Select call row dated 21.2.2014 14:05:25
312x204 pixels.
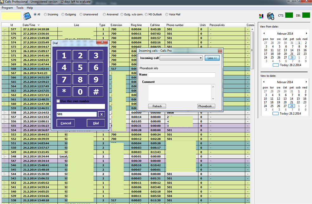(x=126, y=191)
